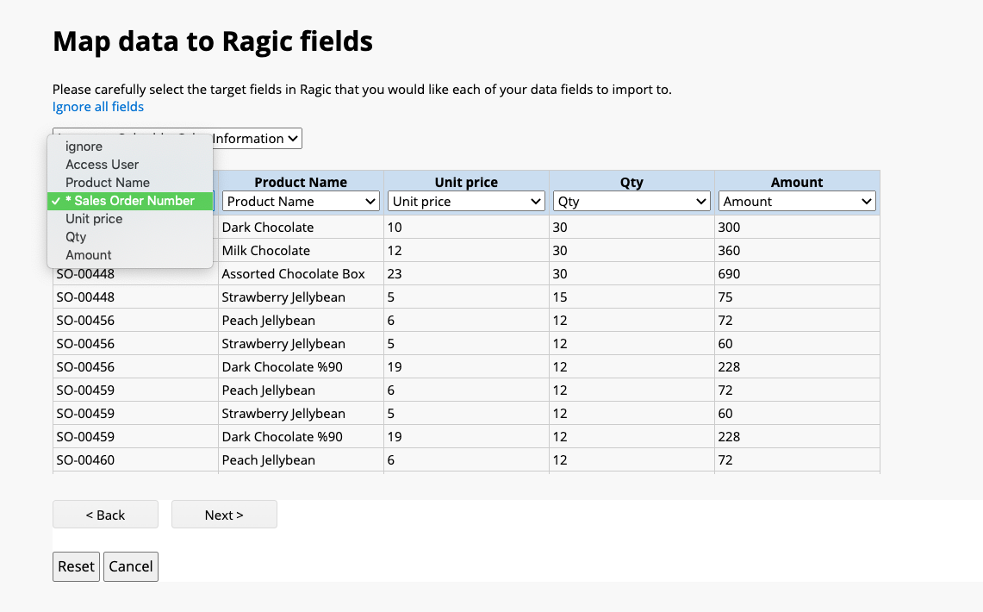Click the 'Amount' column header label
Image resolution: width=983 pixels, height=612 pixels.
click(797, 182)
